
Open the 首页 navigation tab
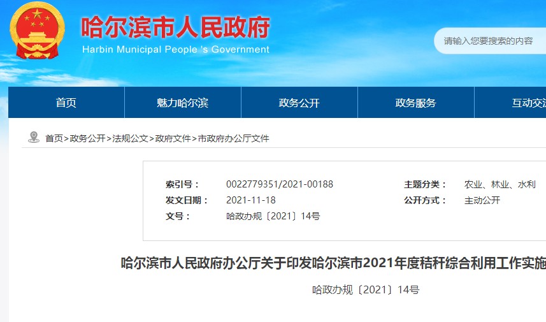pyautogui.click(x=66, y=103)
